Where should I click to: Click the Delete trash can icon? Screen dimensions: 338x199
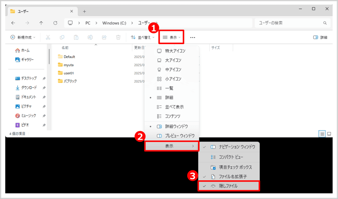[118, 37]
